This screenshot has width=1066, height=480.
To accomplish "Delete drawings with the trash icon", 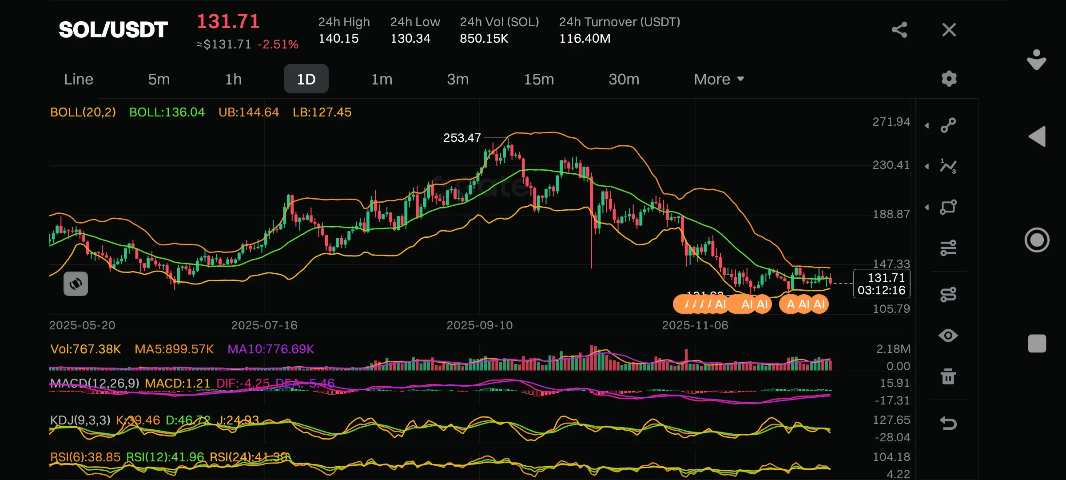I will coord(948,376).
